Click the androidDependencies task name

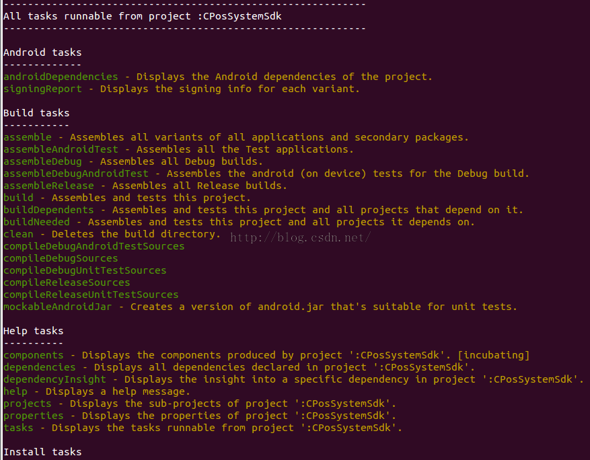(61, 77)
